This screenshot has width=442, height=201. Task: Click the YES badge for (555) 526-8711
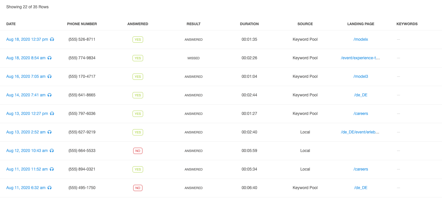point(138,39)
